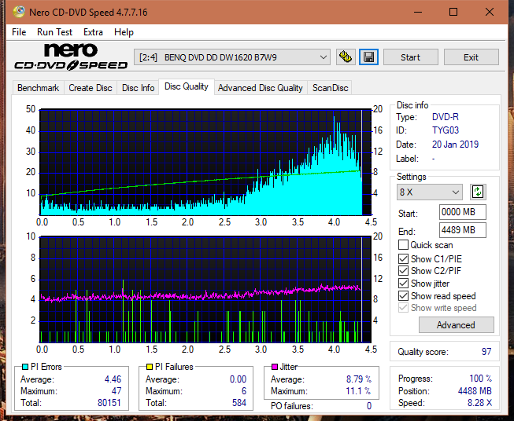Click the PO failures value 0
Screen dimensions: 514x421
[369, 406]
